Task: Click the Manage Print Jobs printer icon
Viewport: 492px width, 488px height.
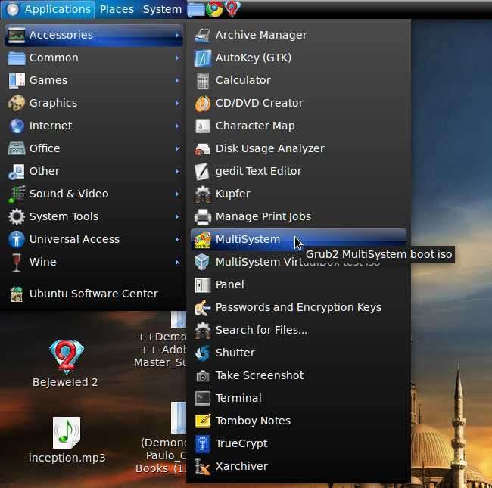Action: (x=202, y=216)
